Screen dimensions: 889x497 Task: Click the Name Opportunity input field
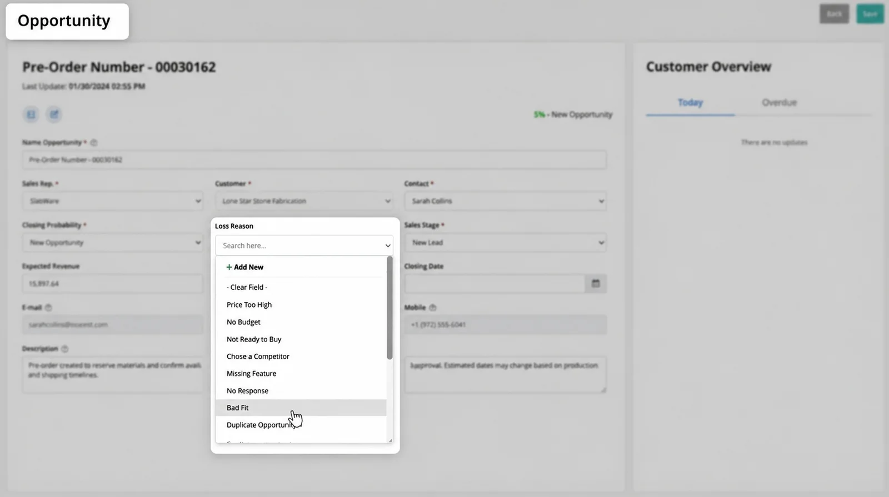click(x=314, y=160)
